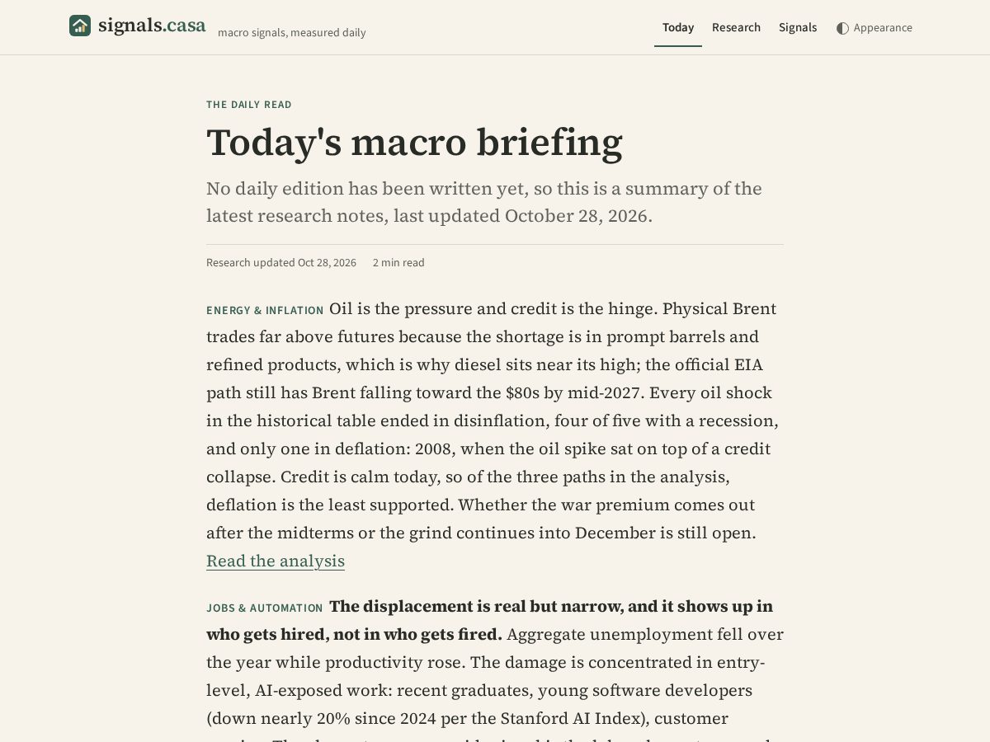Click the signals.casa house logo icon
Viewport: 990px width, 742px height.
pos(80,26)
